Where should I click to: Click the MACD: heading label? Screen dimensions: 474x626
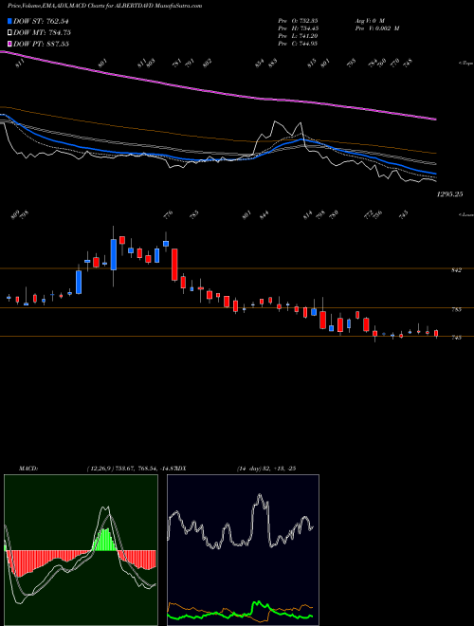pos(27,469)
